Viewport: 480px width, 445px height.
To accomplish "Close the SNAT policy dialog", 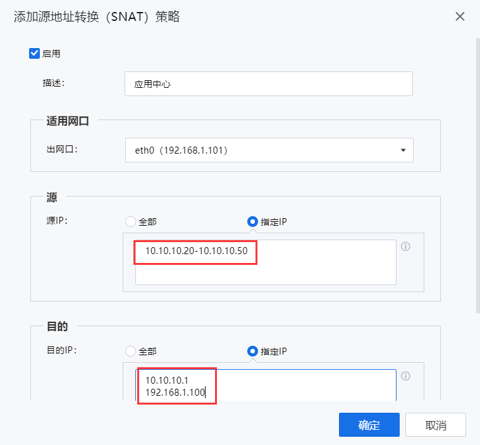I will point(460,17).
